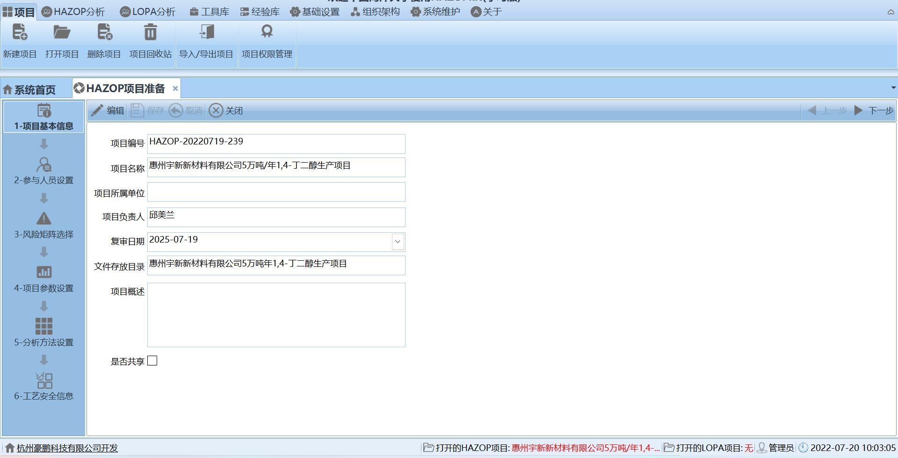Click the 项目负责人 field with 邱美兰
This screenshot has width=898, height=458.
[x=276, y=217]
